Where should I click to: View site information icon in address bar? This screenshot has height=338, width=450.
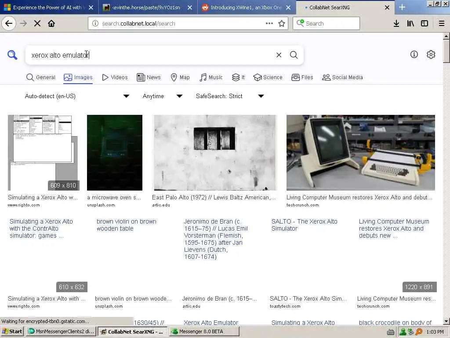[x=95, y=24]
